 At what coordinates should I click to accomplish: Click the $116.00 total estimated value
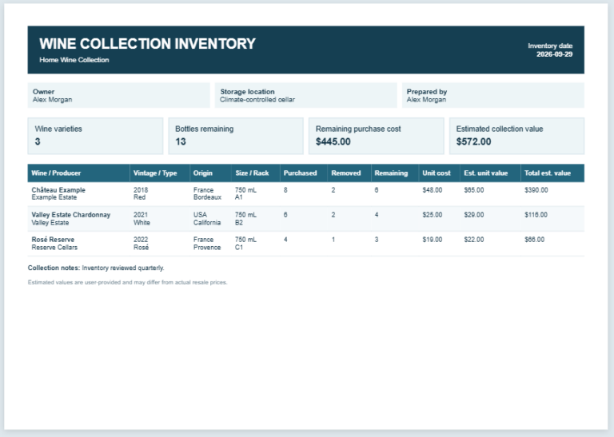pos(536,215)
